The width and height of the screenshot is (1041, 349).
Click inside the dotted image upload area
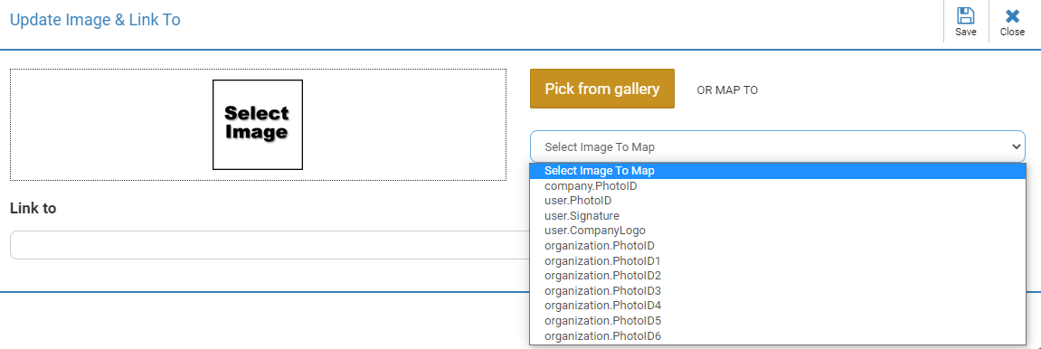(x=259, y=125)
